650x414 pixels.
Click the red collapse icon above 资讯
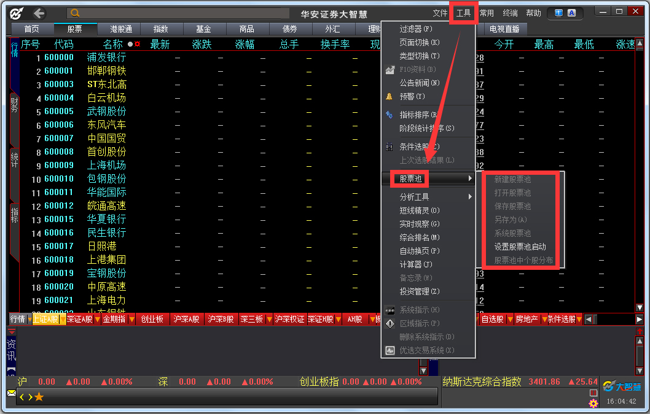tap(12, 332)
